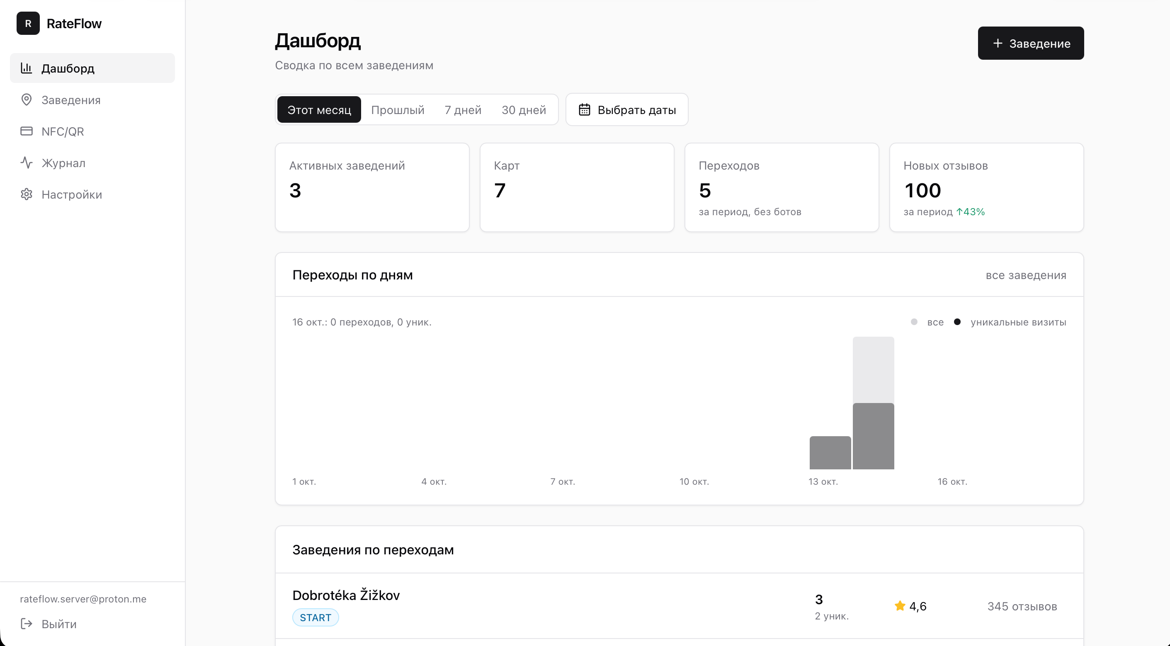
Task: Click the Переходы по дням heading
Action: pyautogui.click(x=352, y=275)
